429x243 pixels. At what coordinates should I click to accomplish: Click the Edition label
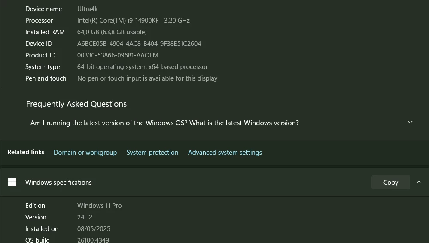tap(35, 206)
